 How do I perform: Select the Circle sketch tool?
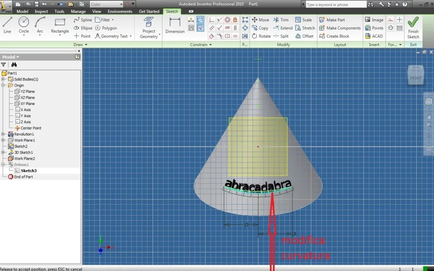(24, 25)
